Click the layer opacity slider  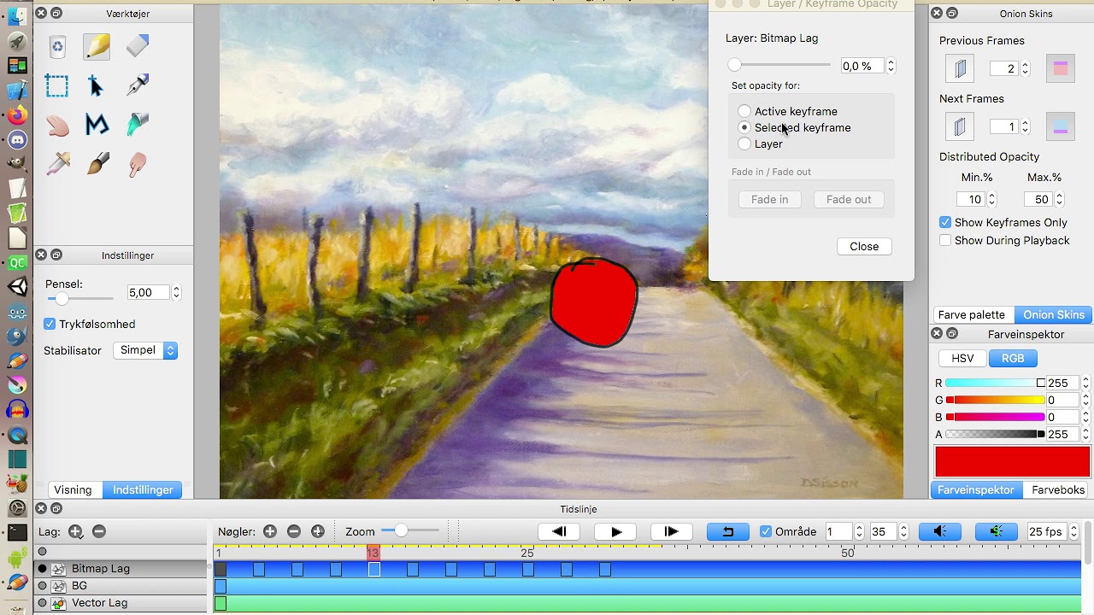coord(779,65)
